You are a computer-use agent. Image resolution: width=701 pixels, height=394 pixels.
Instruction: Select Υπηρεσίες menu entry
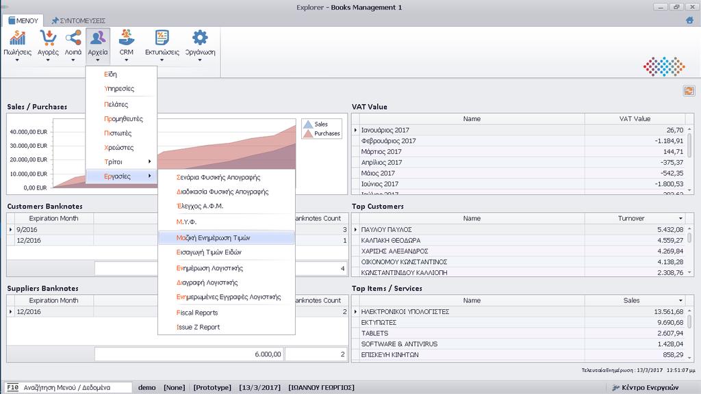[x=119, y=88]
